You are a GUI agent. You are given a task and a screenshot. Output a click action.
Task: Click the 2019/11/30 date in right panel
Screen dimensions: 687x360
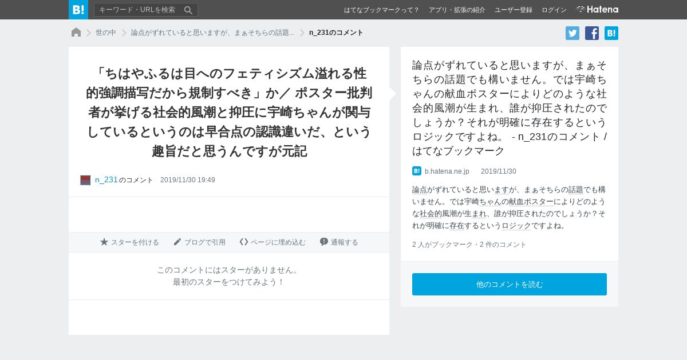499,171
